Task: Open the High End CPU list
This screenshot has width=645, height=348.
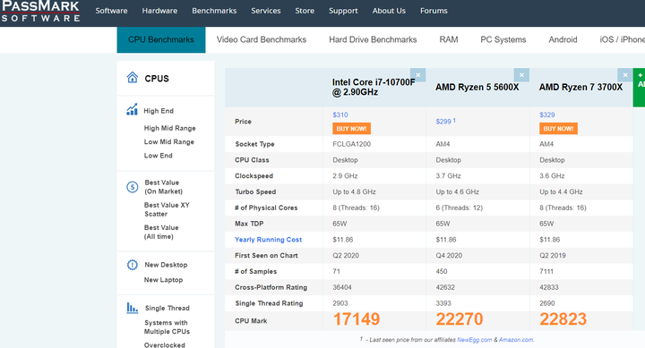Action: coord(159,111)
